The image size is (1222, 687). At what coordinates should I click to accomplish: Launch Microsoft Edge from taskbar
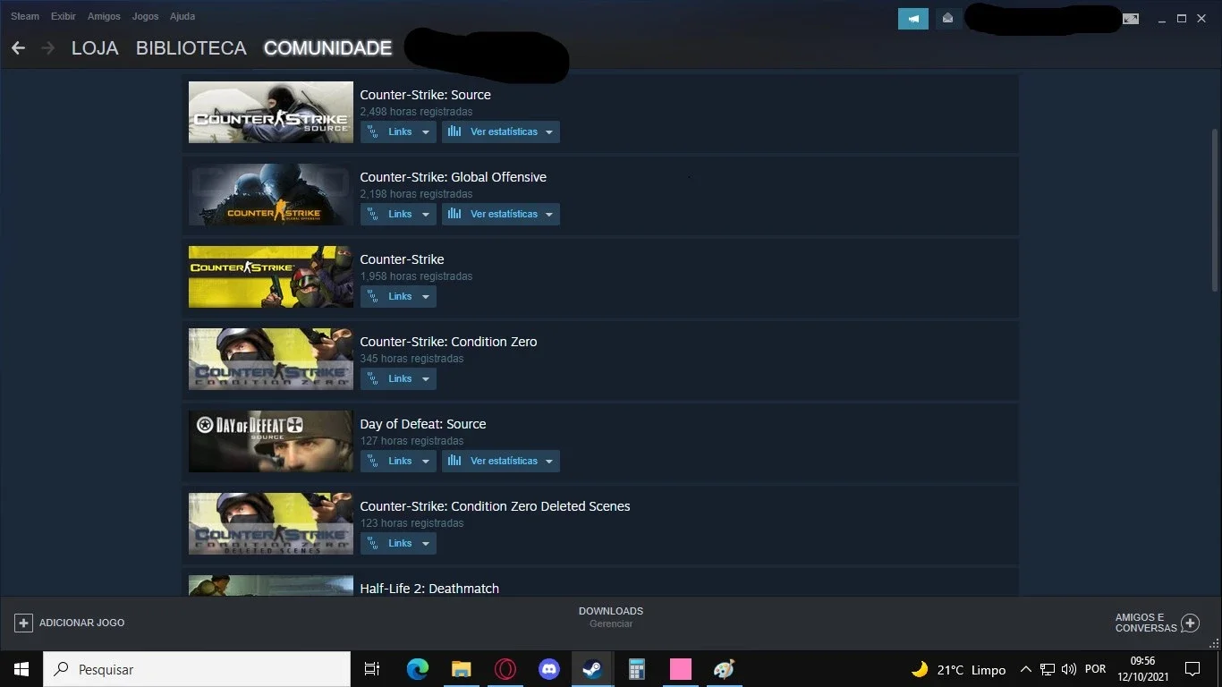tap(417, 669)
